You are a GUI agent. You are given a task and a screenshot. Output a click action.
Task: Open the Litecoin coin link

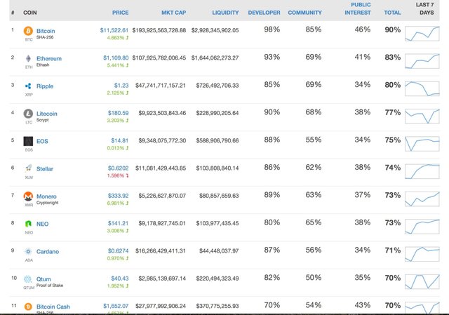47,114
